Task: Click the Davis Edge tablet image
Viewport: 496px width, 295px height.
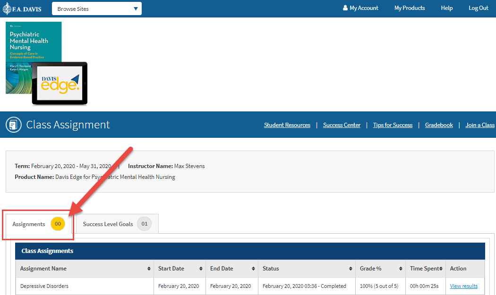Action: point(60,84)
